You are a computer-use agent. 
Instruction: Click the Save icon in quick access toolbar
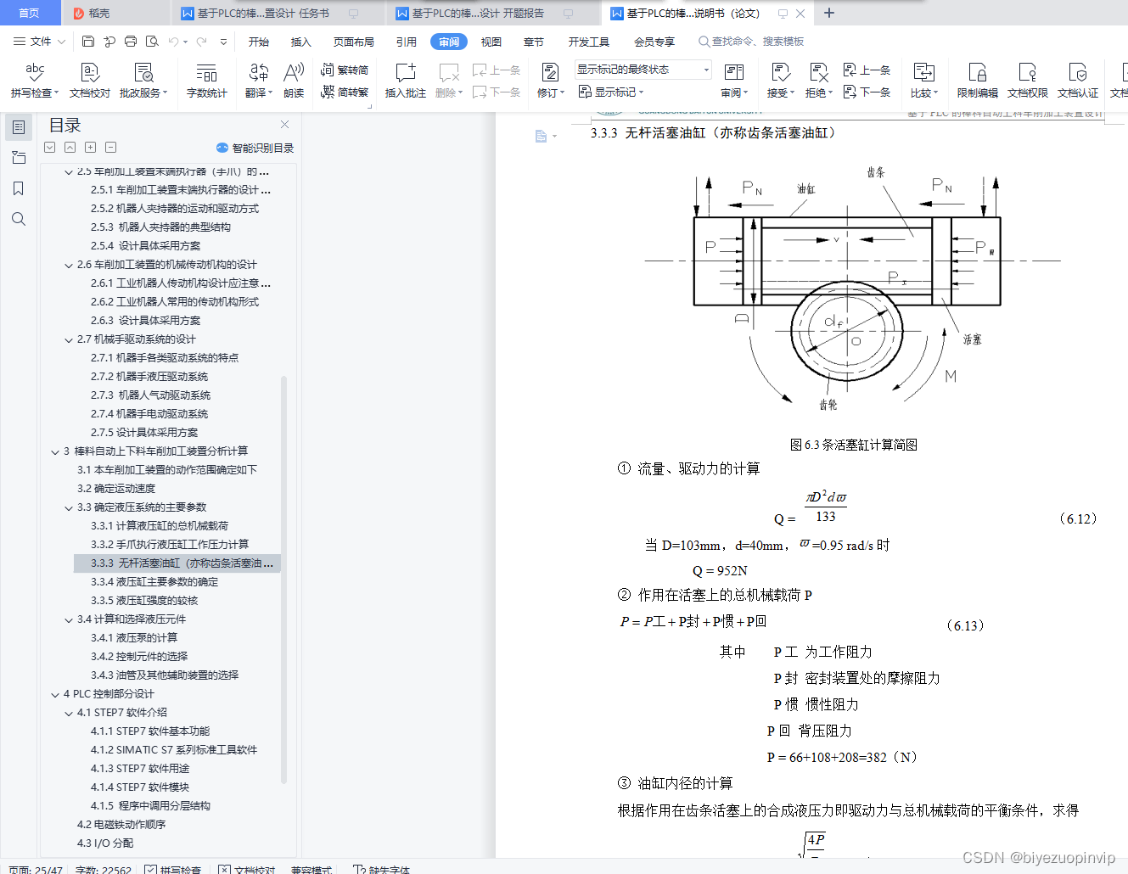tap(88, 41)
